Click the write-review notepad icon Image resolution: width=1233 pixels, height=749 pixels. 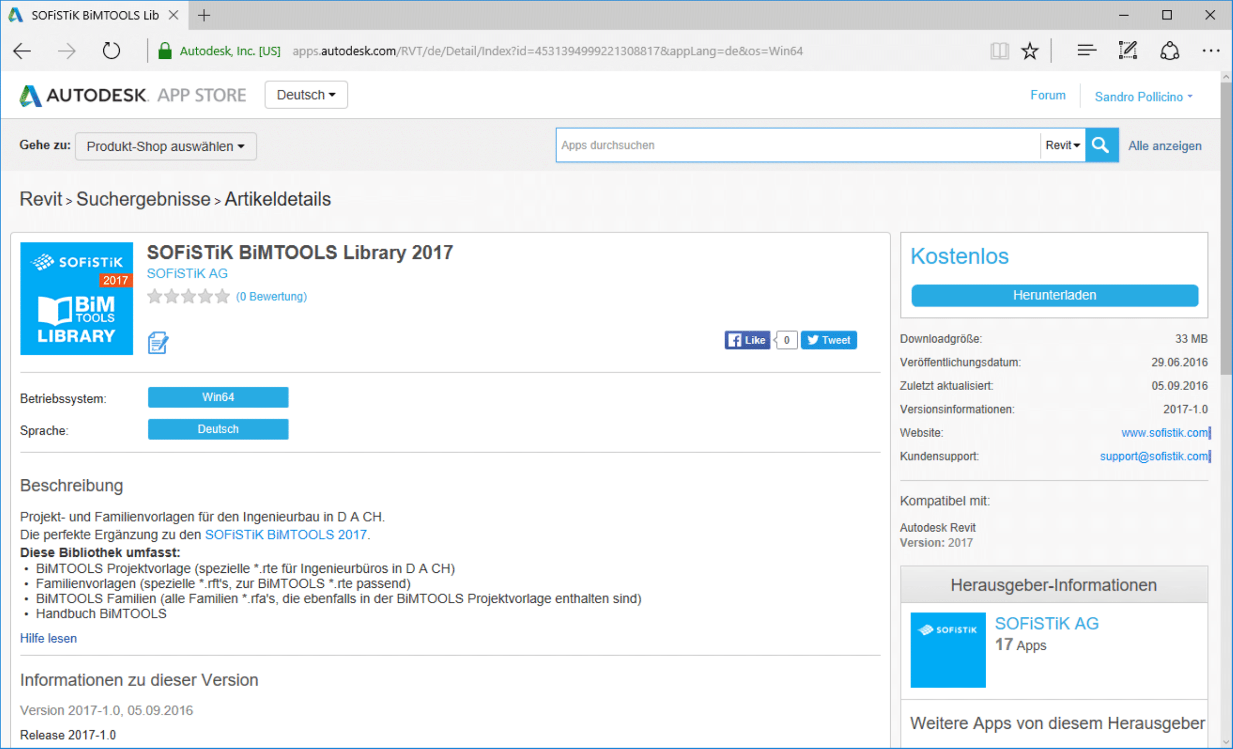tap(157, 342)
